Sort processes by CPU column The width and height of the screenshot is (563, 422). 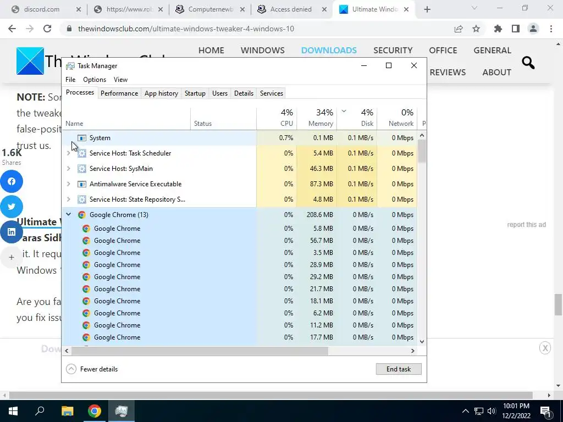pyautogui.click(x=277, y=118)
